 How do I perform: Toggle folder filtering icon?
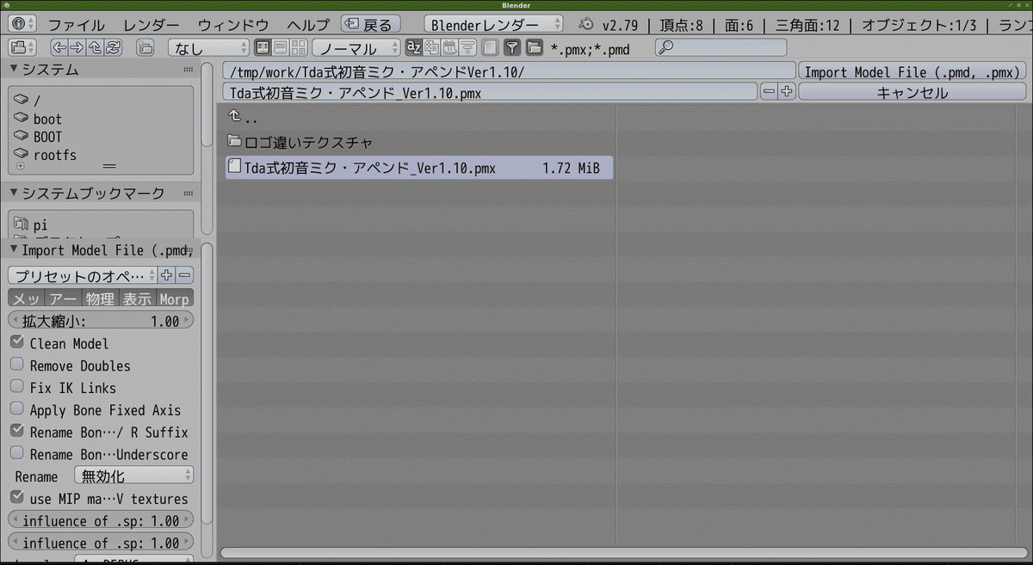[534, 48]
